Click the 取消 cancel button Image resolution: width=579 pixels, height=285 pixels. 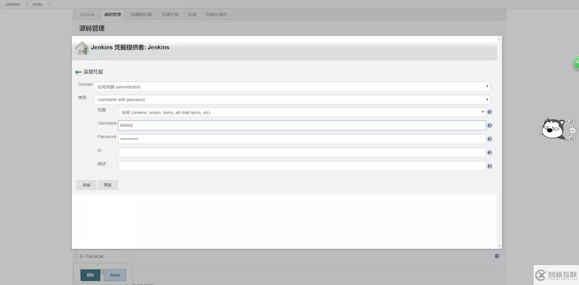[x=108, y=185]
